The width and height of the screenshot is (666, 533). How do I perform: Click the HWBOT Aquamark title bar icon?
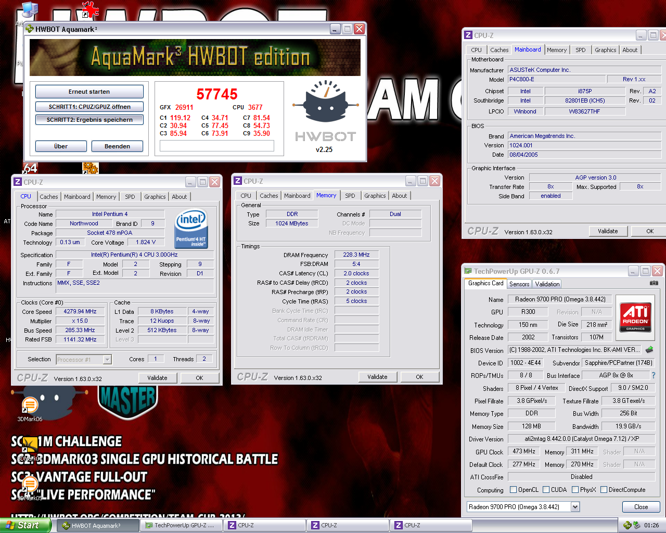tap(30, 29)
